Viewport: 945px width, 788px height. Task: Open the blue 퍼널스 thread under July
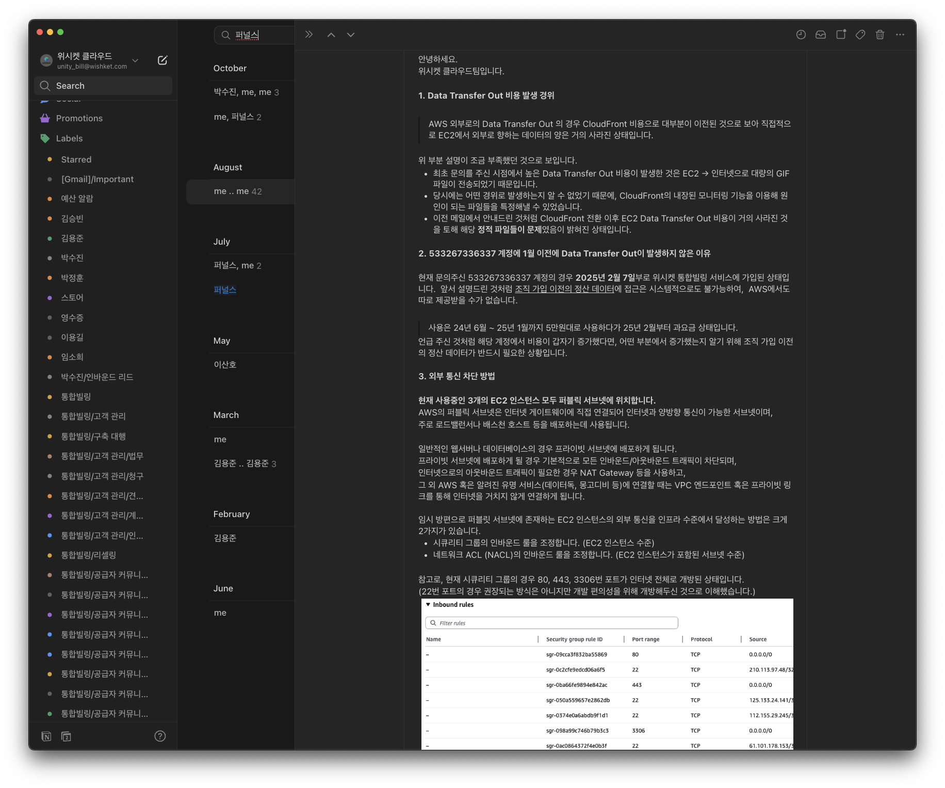click(225, 290)
